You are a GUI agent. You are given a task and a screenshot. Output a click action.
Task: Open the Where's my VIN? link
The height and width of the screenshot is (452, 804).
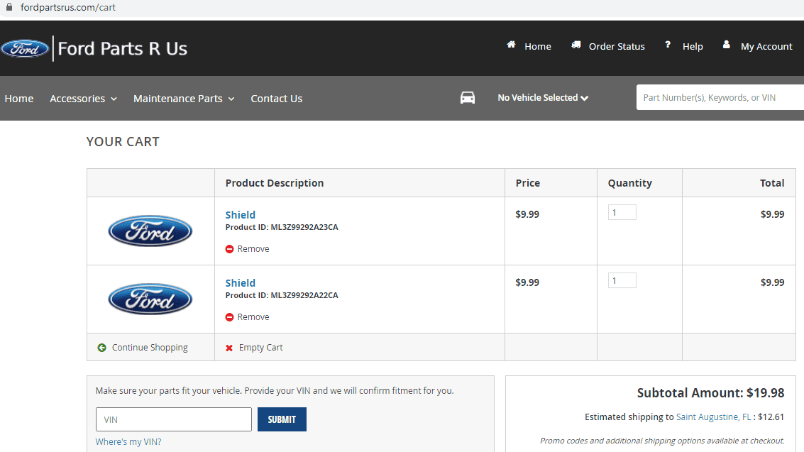click(128, 441)
